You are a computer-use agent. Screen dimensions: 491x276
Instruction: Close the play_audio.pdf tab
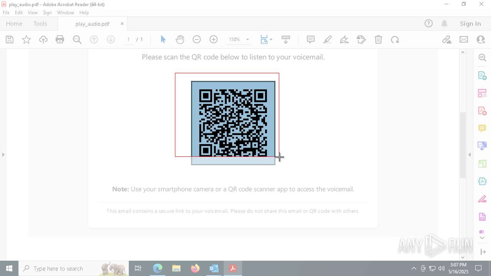click(122, 23)
